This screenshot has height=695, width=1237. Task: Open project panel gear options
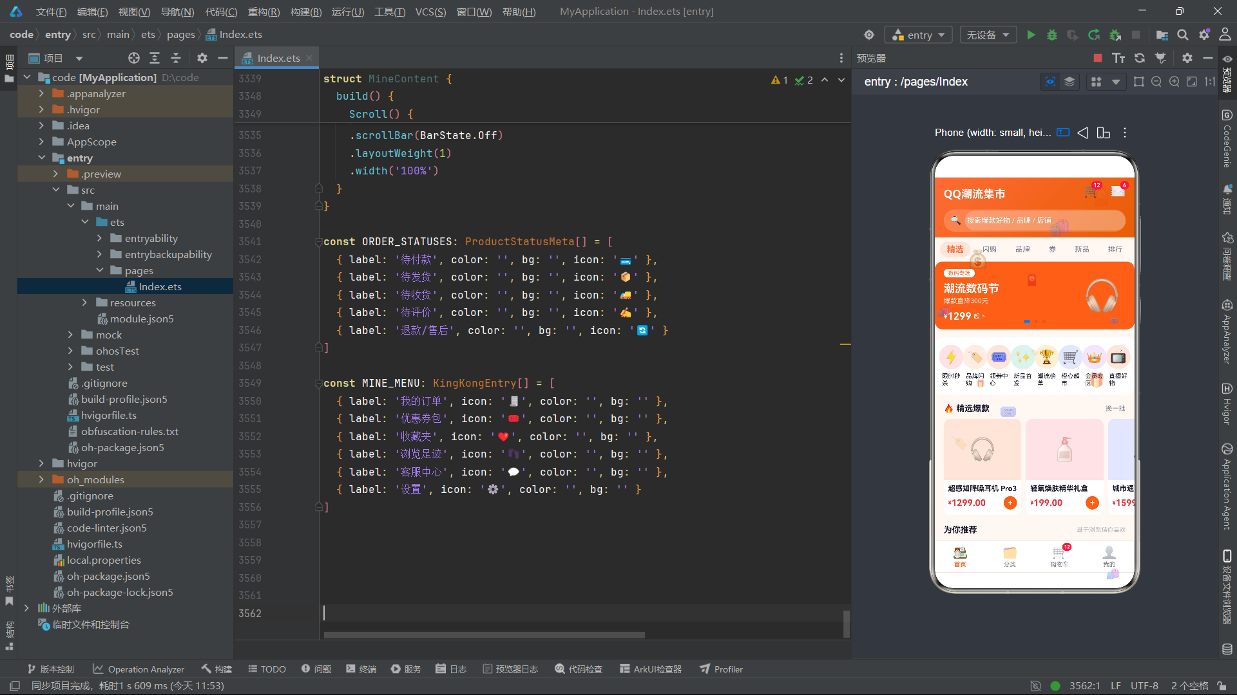[x=202, y=58]
